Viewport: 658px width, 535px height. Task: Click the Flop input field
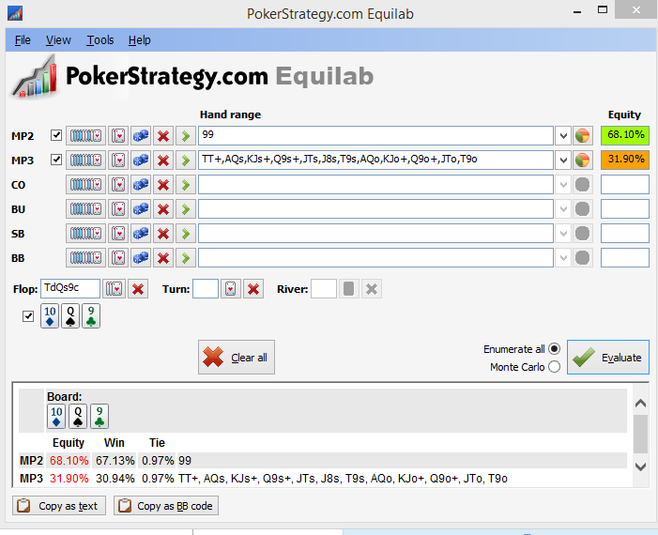pyautogui.click(x=70, y=289)
